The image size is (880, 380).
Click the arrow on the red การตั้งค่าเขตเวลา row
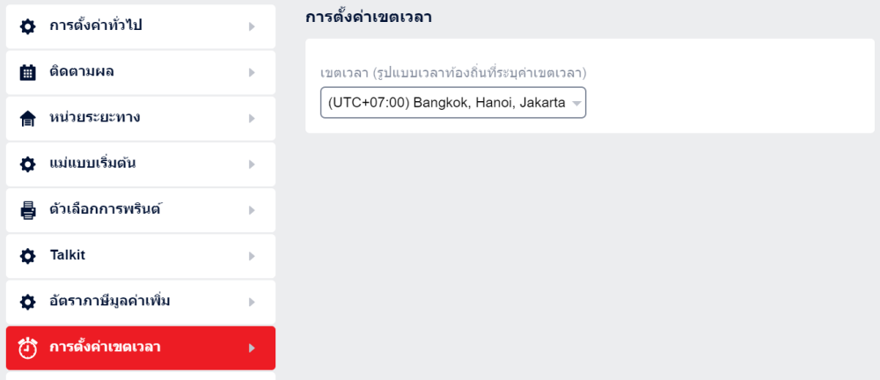click(252, 348)
